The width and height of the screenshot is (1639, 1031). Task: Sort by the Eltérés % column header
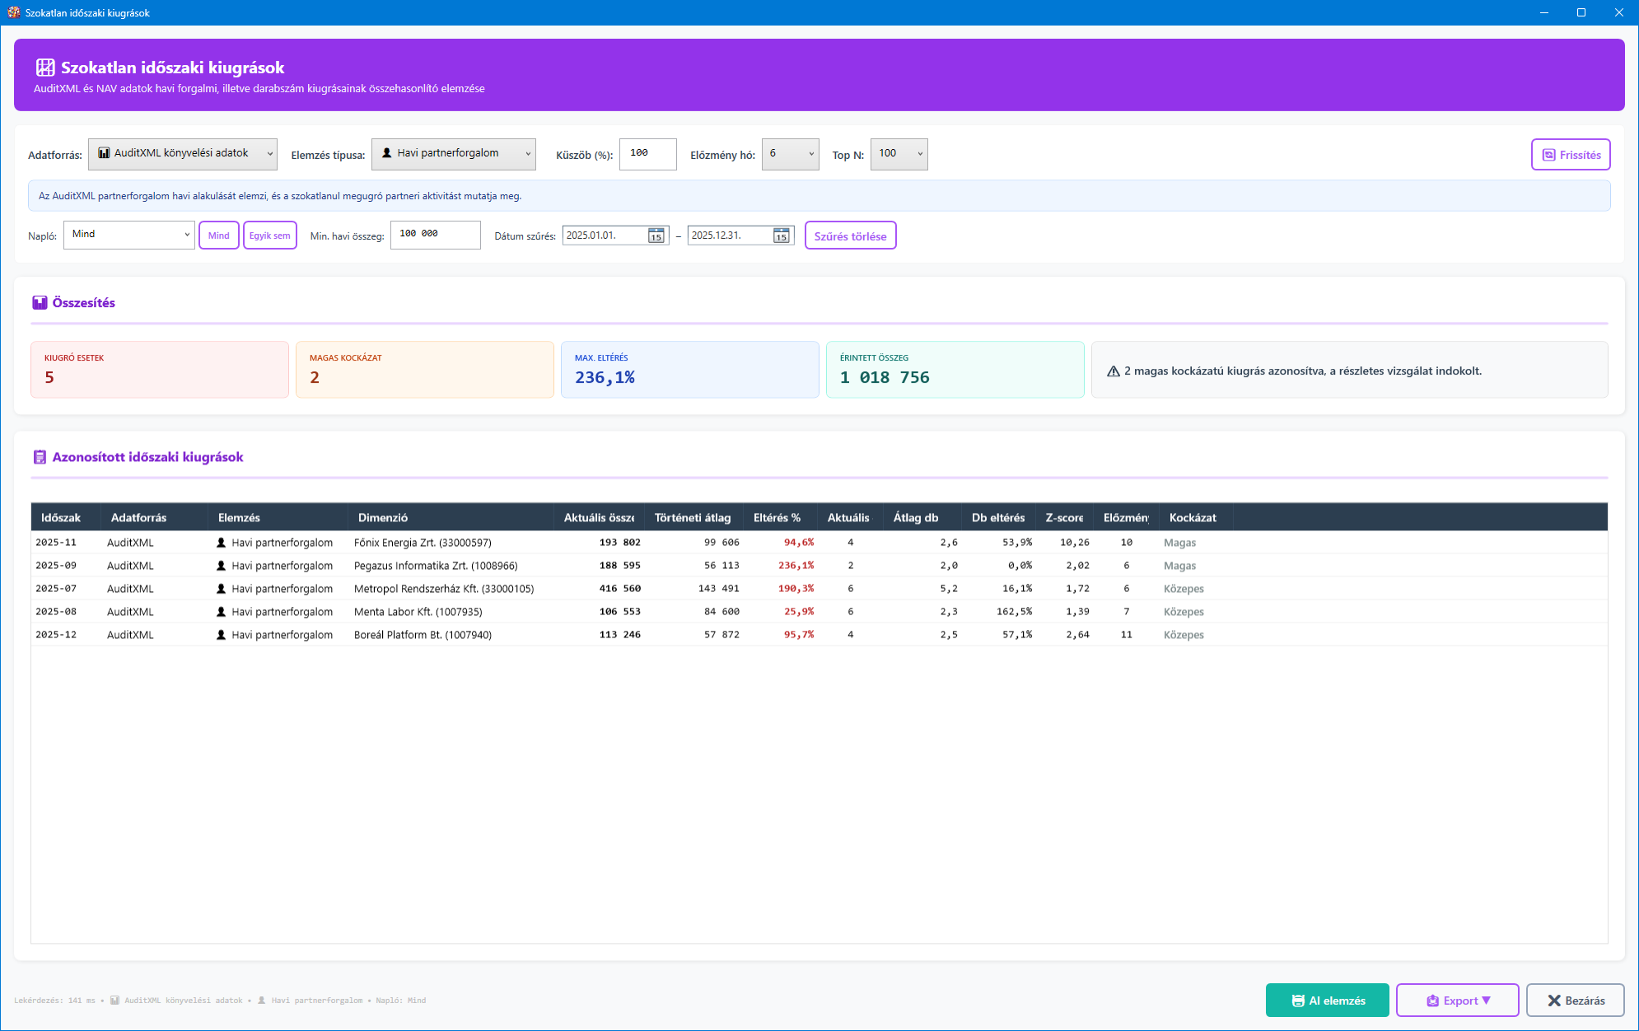[777, 518]
